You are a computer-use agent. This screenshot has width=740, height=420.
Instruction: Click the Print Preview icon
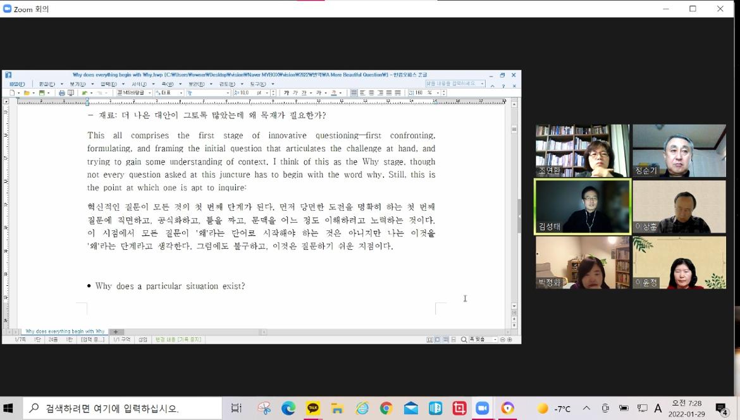tap(71, 93)
